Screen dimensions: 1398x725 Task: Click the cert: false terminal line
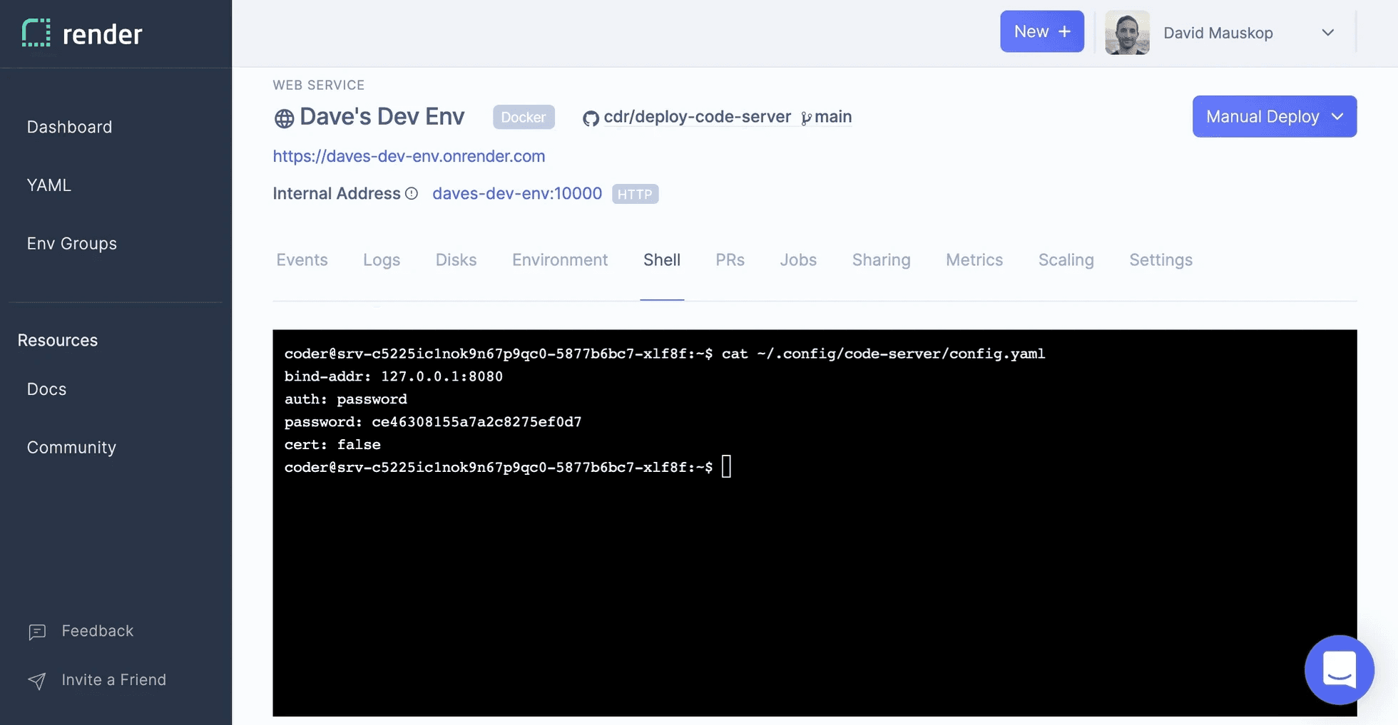click(x=332, y=445)
